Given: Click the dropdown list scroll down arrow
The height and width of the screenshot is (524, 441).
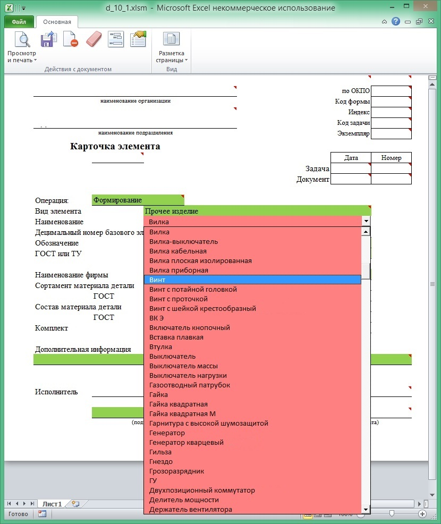Looking at the screenshot, I should [366, 509].
